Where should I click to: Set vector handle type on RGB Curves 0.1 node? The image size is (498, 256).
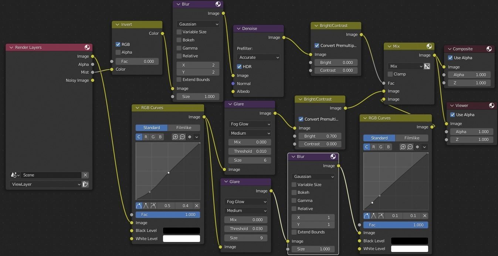[374, 216]
